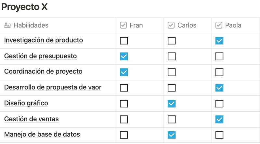
Task: Click the checkbox icon next to Fran header
Action: [x=123, y=25]
